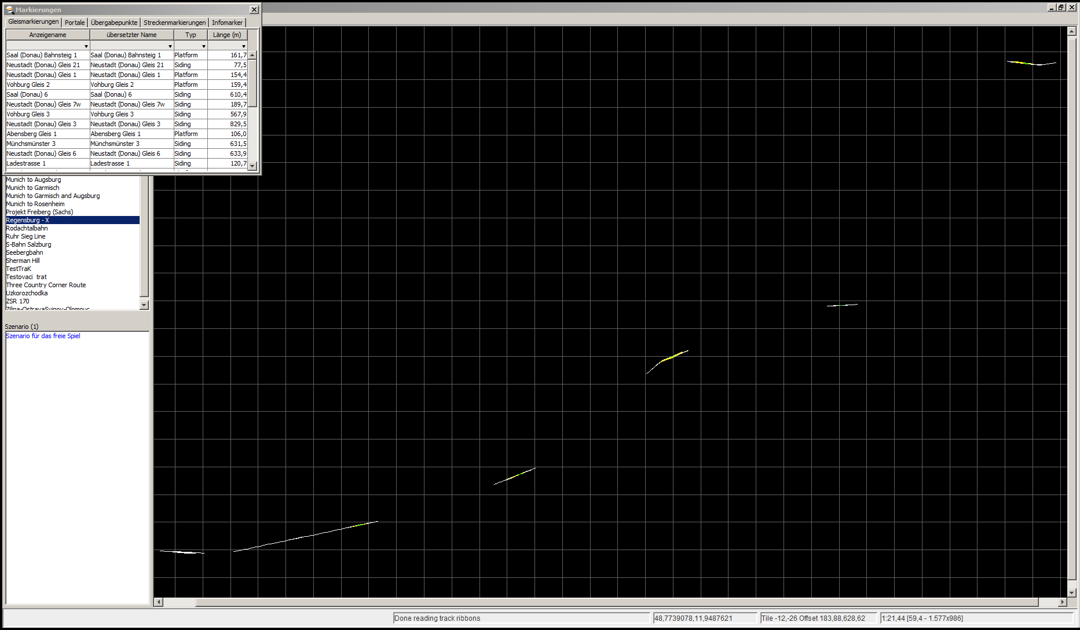1080x630 pixels.
Task: Open Anzeigename filter dropdown
Action: tap(86, 46)
